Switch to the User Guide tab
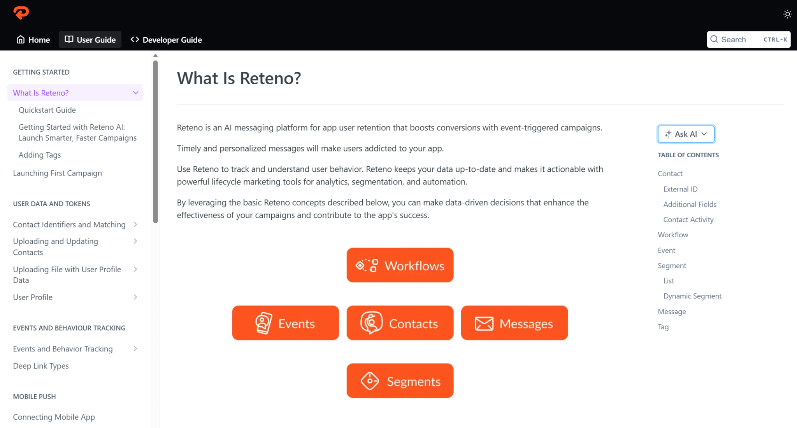The width and height of the screenshot is (797, 428). coord(90,39)
